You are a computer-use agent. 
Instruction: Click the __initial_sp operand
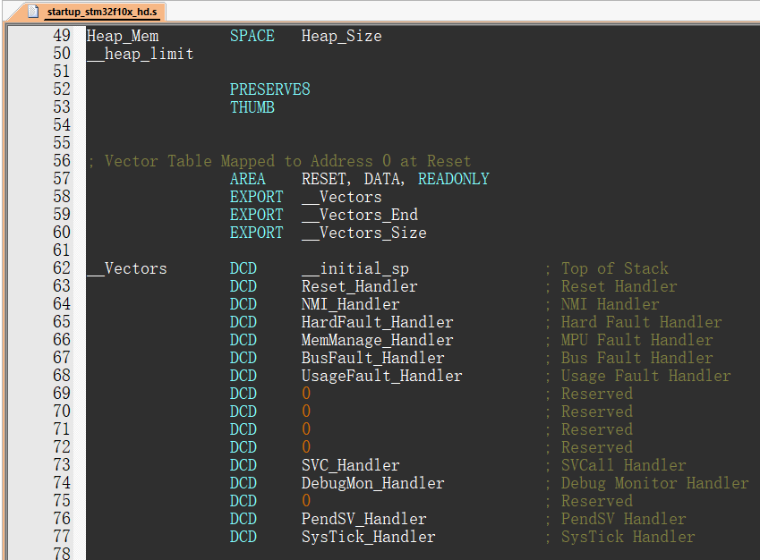(356, 267)
